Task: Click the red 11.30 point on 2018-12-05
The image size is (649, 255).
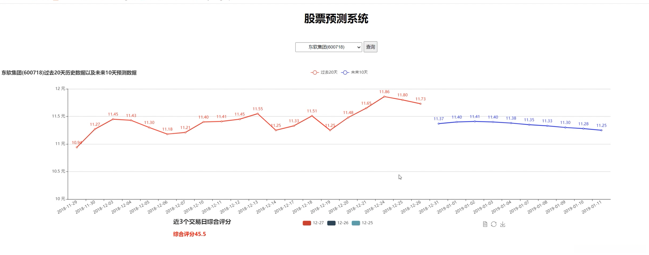Action: coord(149,127)
